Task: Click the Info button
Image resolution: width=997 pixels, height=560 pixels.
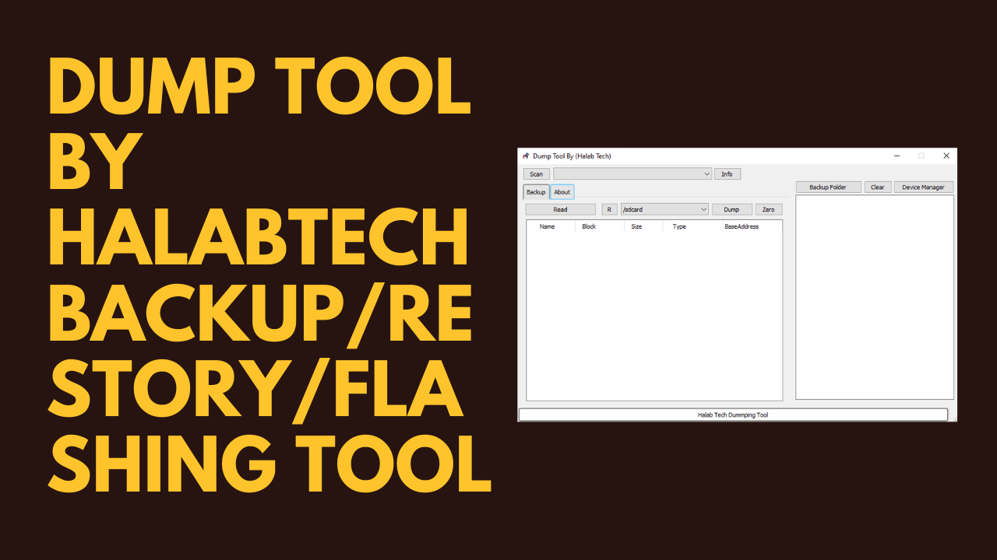Action: [727, 174]
